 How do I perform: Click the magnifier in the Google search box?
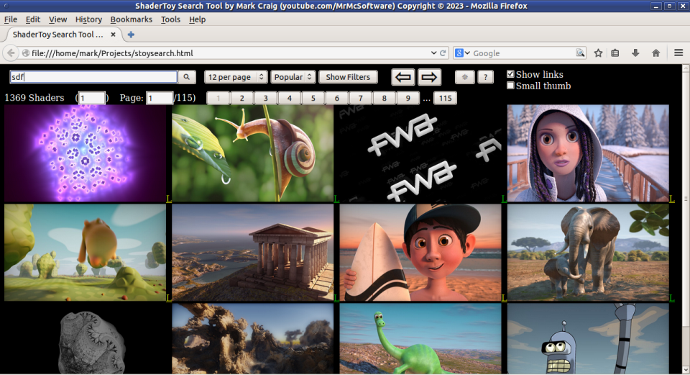(x=581, y=53)
